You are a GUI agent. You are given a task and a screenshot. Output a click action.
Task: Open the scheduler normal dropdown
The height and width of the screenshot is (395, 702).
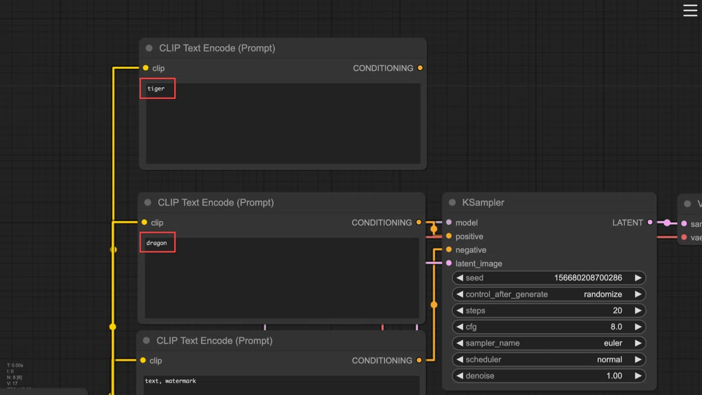point(549,359)
